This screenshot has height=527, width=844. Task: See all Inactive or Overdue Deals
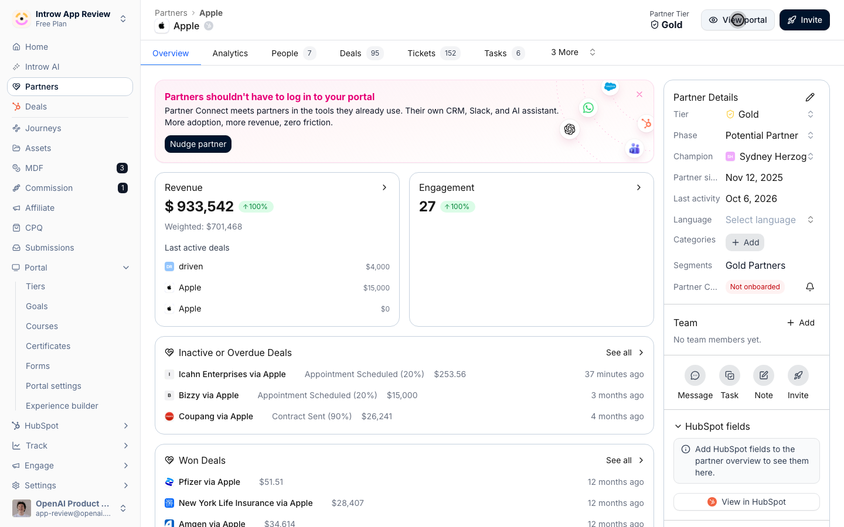point(625,353)
